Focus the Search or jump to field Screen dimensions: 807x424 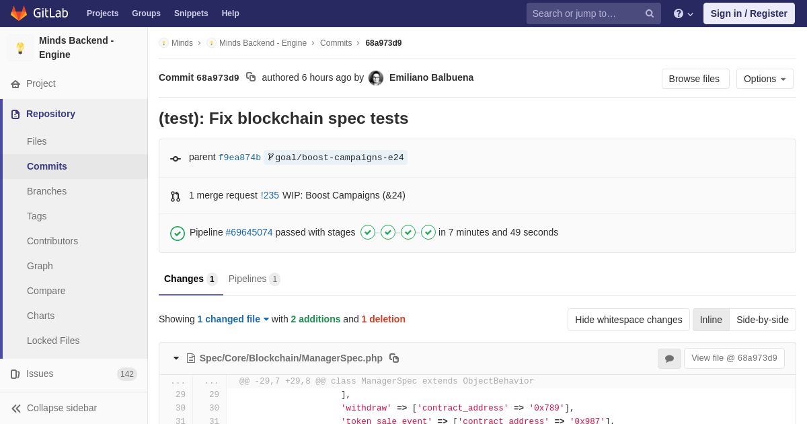coord(585,13)
